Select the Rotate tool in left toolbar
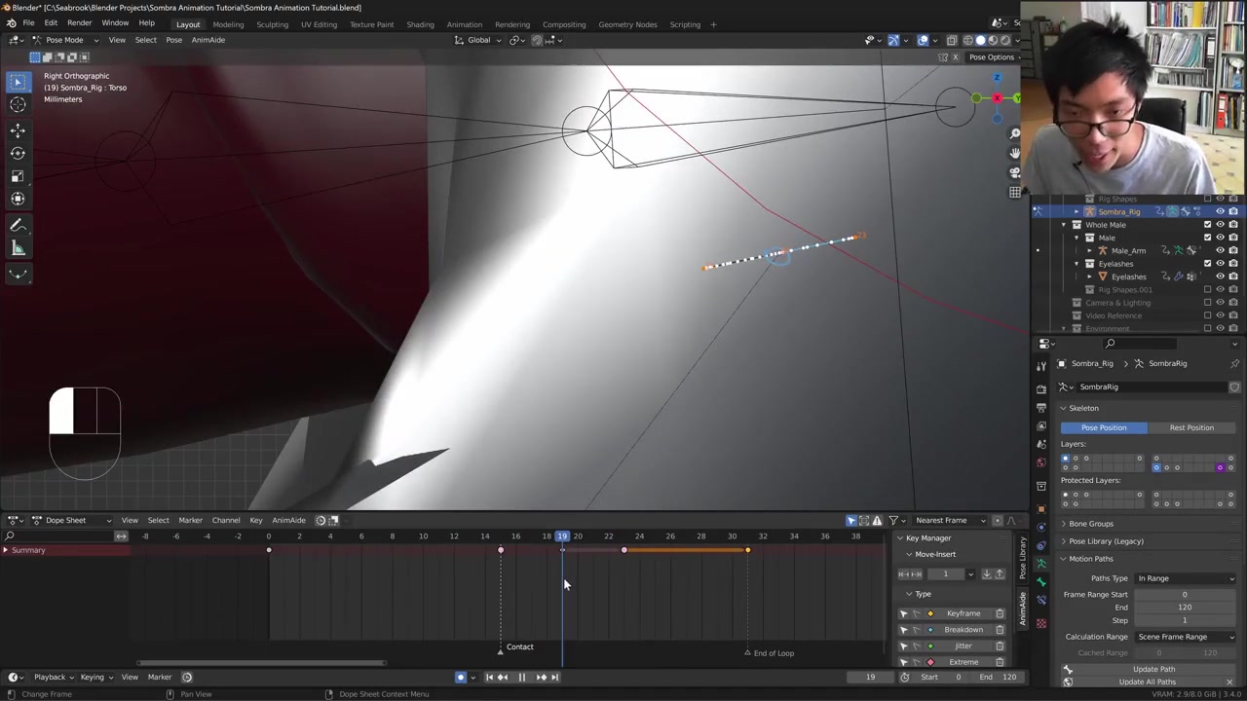This screenshot has height=701, width=1247. [18, 153]
